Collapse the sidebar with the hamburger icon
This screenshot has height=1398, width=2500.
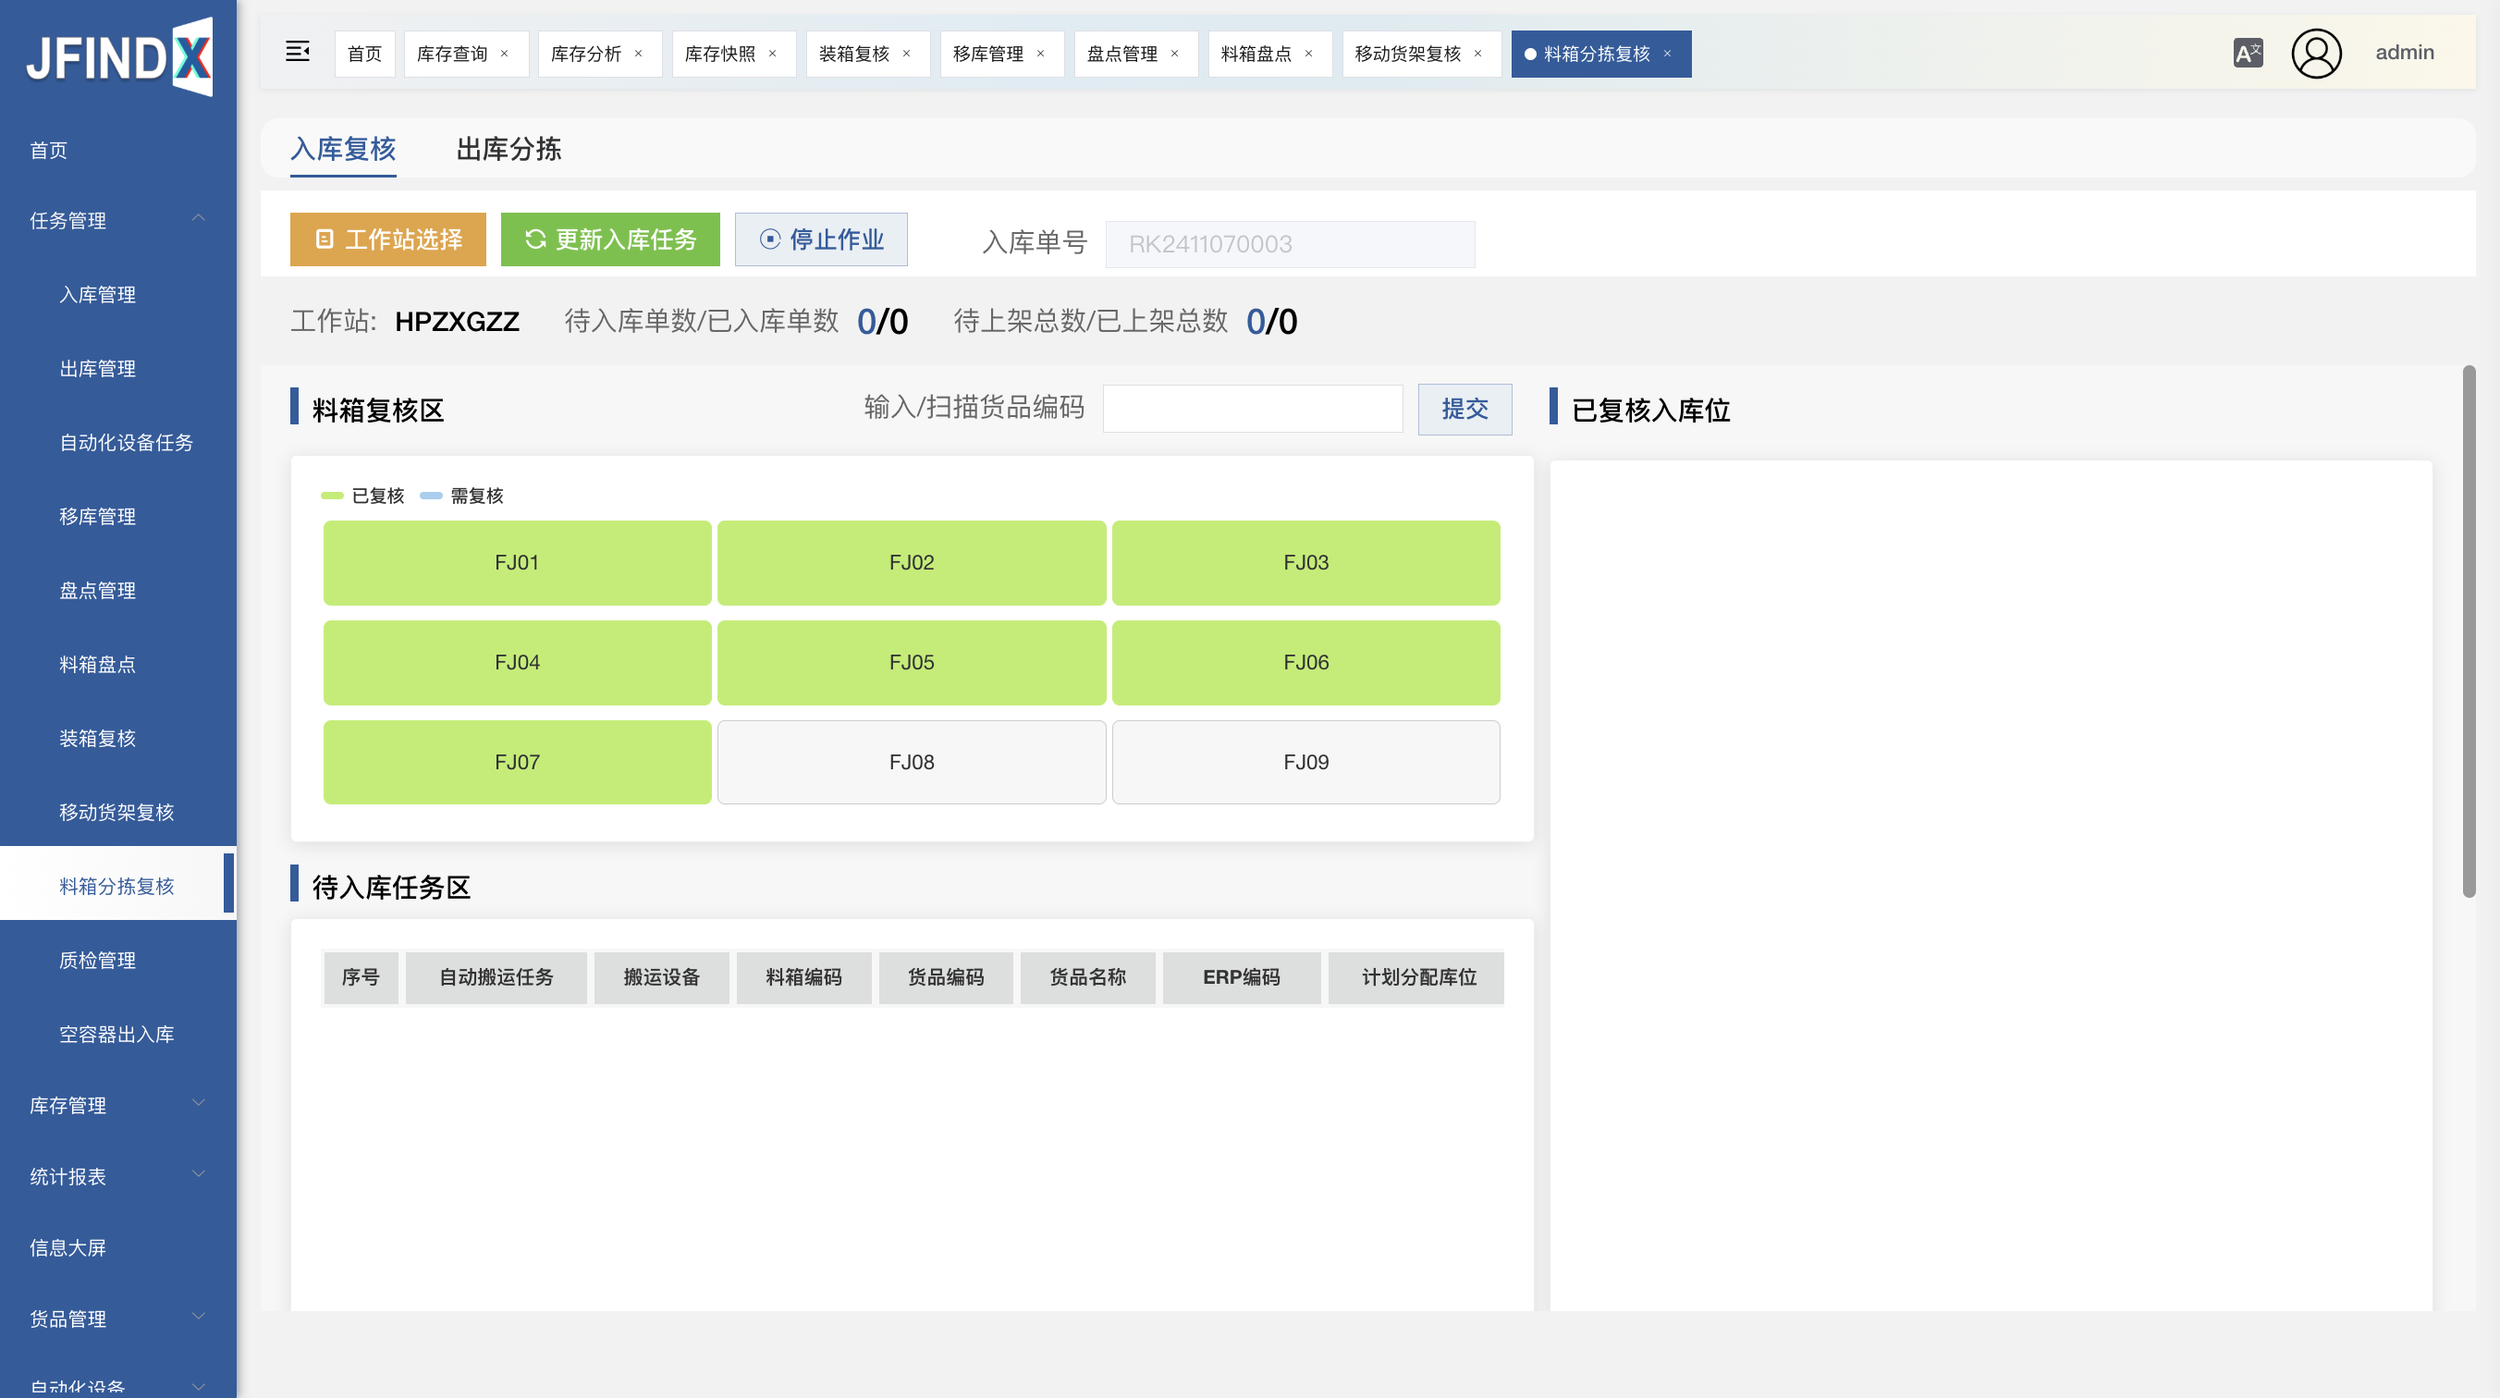pyautogui.click(x=297, y=53)
